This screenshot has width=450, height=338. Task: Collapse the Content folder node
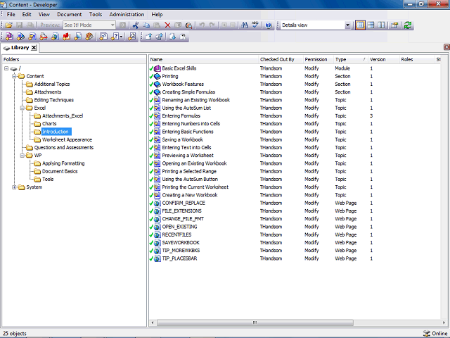[x=14, y=76]
